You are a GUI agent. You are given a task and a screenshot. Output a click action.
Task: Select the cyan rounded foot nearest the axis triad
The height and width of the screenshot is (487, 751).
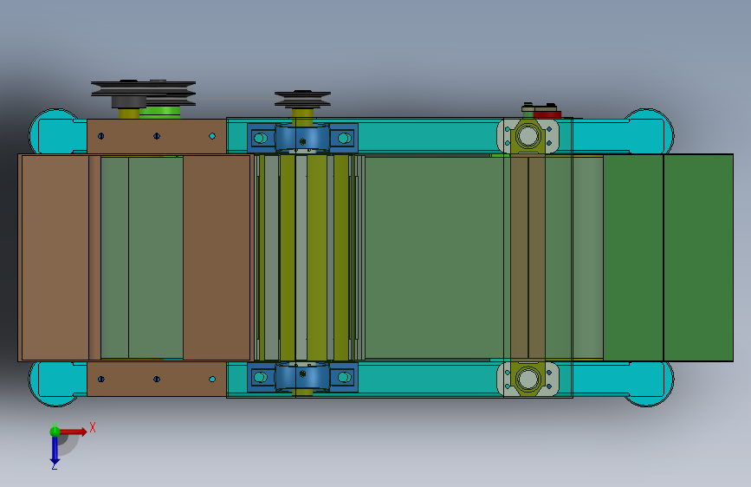pos(56,384)
